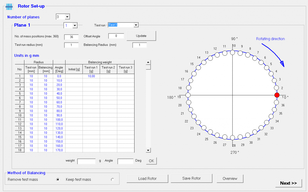Click mass position 19 circle at 180°
Viewport: 308px width, 192px height.
[188, 95]
